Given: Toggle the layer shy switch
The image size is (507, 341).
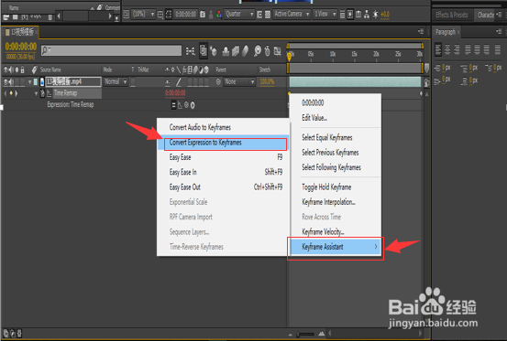Looking at the screenshot, I should [x=167, y=82].
